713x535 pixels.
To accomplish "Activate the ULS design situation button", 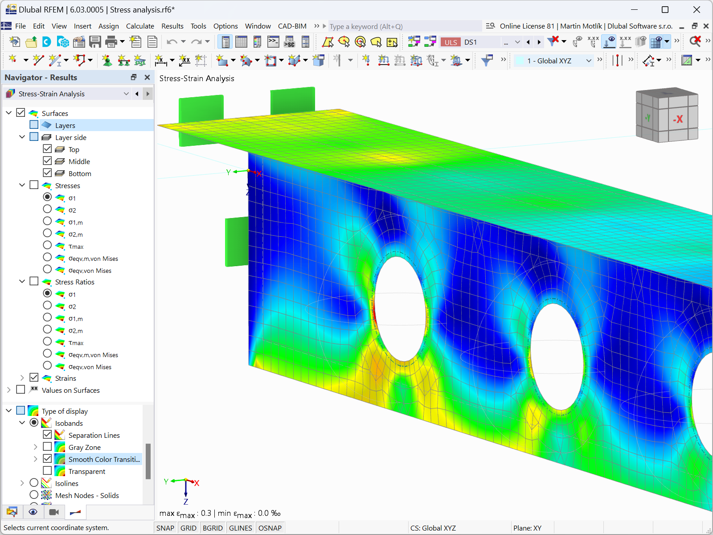I will pos(451,41).
